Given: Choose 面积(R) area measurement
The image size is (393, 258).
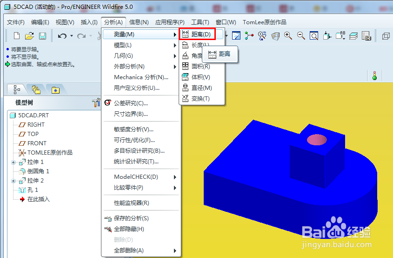Looking at the screenshot, I should 202,67.
